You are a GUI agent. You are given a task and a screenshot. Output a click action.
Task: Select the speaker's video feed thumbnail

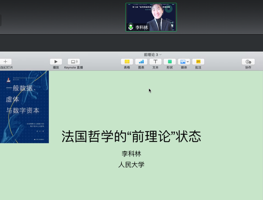click(x=151, y=15)
